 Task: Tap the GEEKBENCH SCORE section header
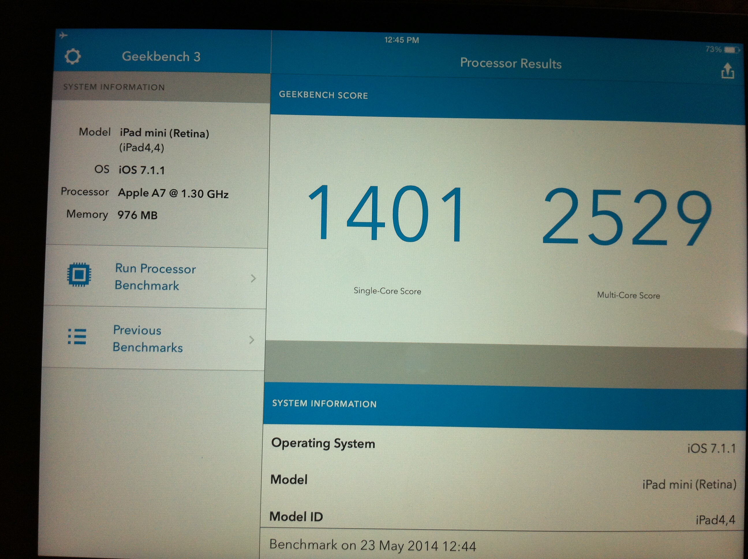323,95
